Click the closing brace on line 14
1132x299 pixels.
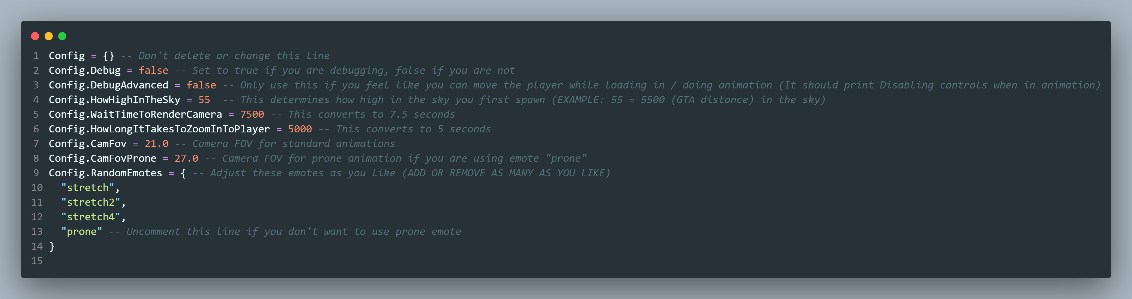(x=52, y=246)
